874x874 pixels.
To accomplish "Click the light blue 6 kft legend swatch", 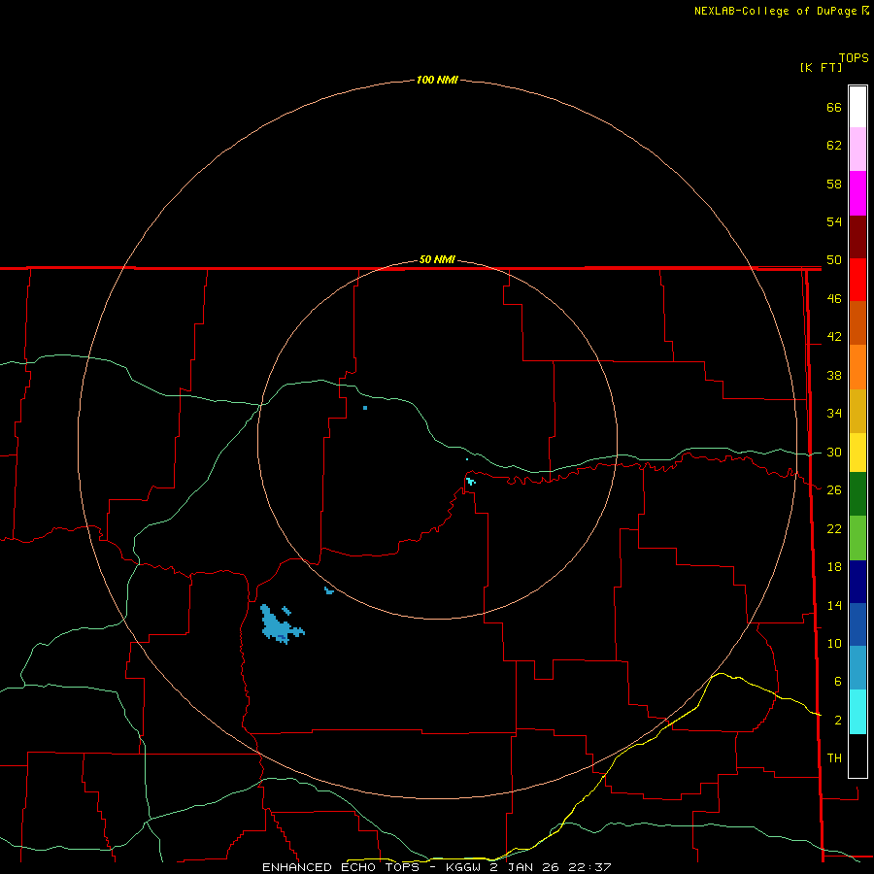I will 857,668.
